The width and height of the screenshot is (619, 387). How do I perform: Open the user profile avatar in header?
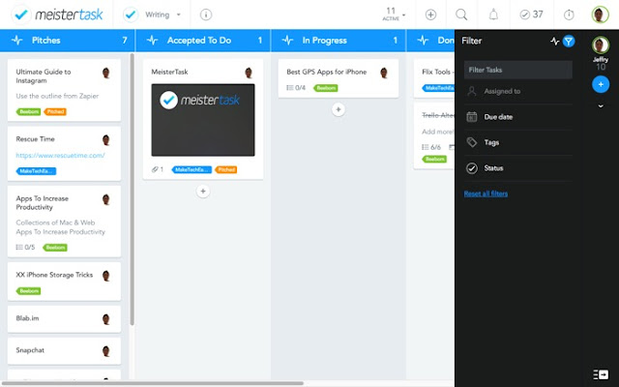coord(600,15)
